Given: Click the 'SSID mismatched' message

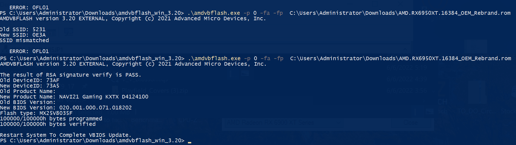Looking at the screenshot, I should click(x=24, y=40).
